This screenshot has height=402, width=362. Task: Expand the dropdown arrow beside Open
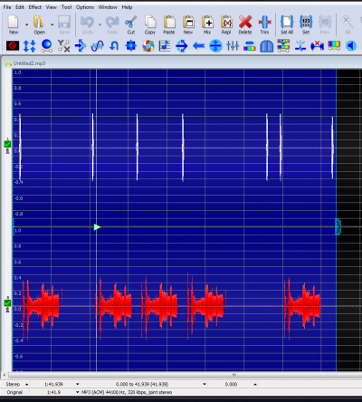tap(52, 24)
